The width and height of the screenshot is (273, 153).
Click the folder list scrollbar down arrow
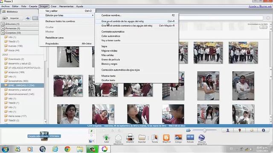(46, 122)
